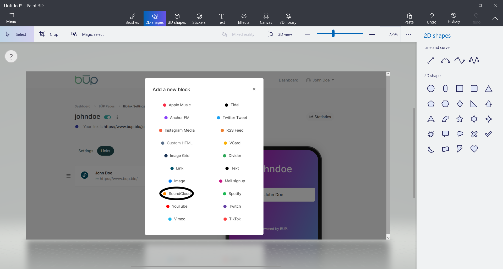Choose the Arrowhead shape

tap(431, 119)
